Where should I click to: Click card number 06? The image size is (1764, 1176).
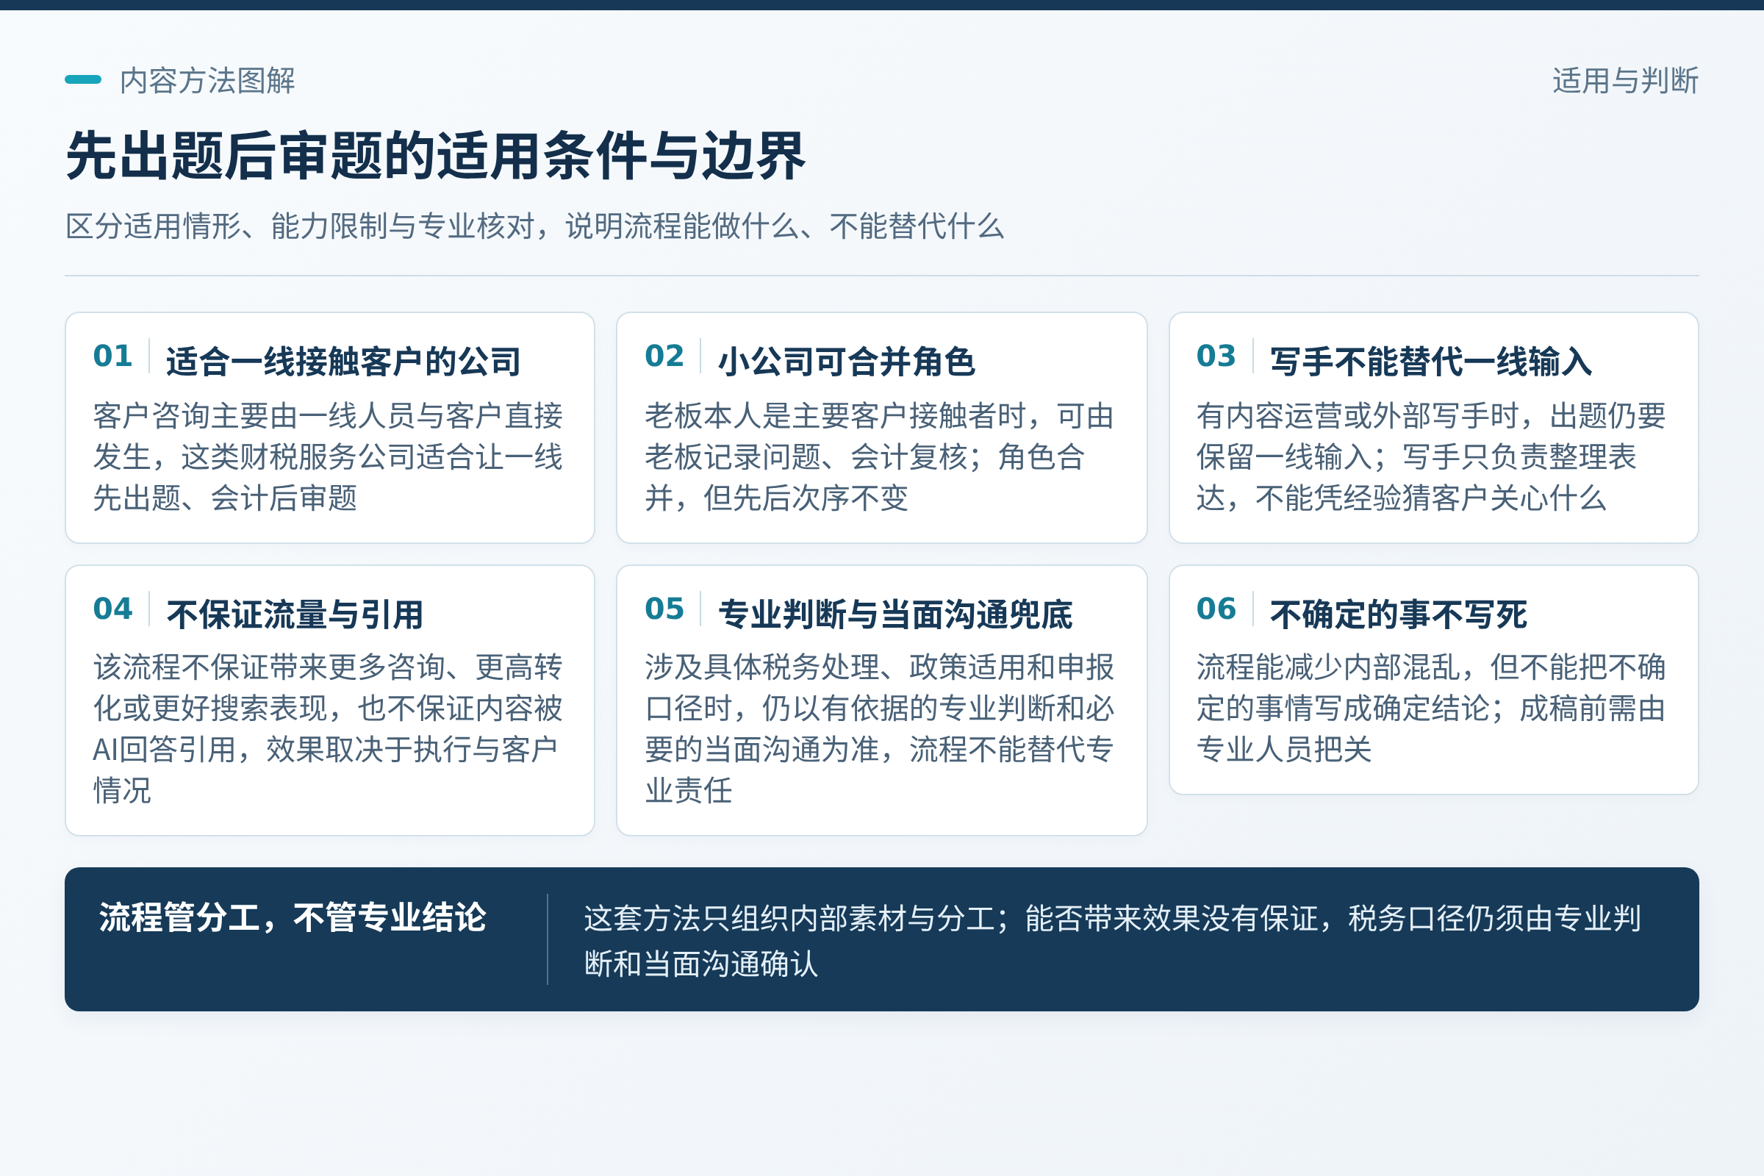(1216, 609)
